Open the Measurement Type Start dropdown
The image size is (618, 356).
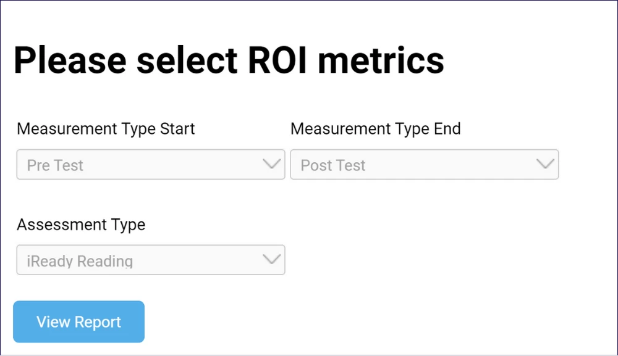[150, 165]
